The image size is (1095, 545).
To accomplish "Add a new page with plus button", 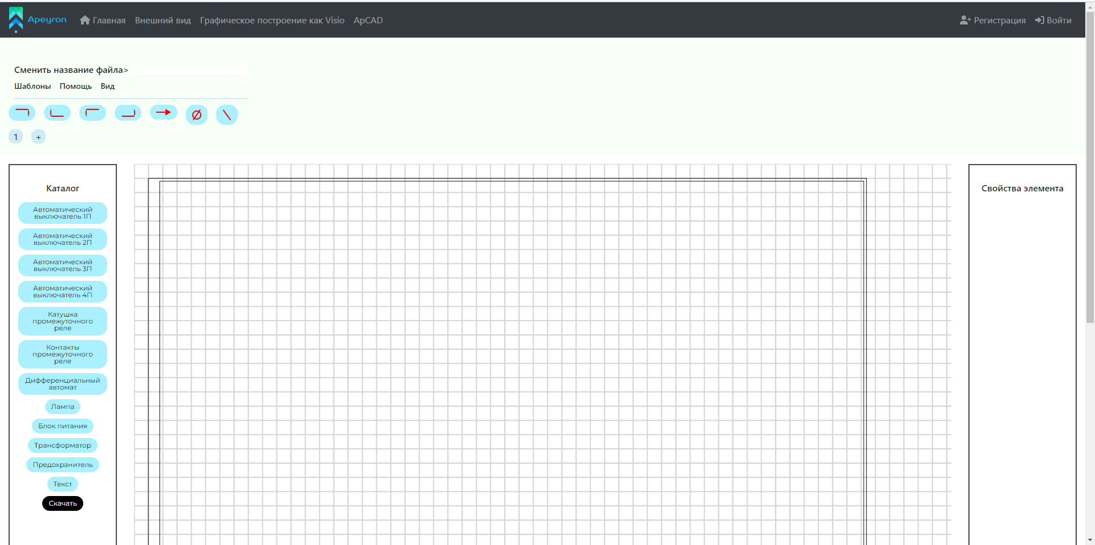I will click(x=38, y=137).
